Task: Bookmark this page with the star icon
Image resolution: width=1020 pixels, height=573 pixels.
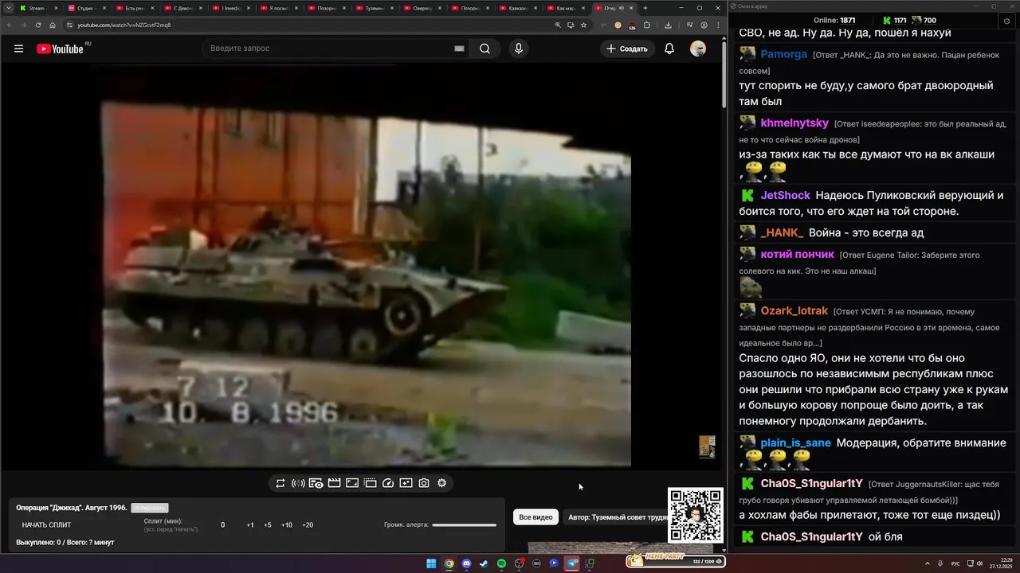Action: 584,25
